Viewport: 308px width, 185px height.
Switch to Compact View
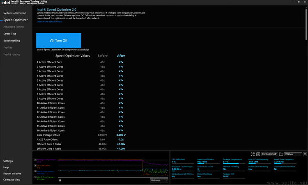[11, 180]
